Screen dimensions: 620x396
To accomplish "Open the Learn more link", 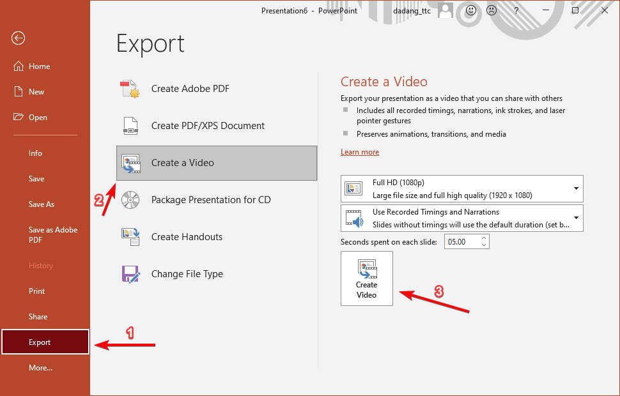I will pos(360,151).
